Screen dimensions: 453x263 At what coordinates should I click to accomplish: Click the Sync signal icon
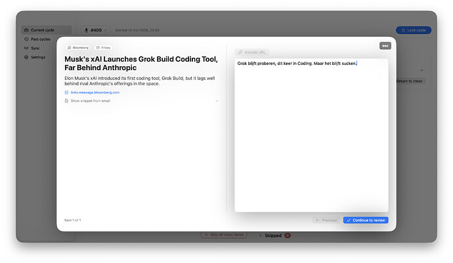click(x=26, y=49)
